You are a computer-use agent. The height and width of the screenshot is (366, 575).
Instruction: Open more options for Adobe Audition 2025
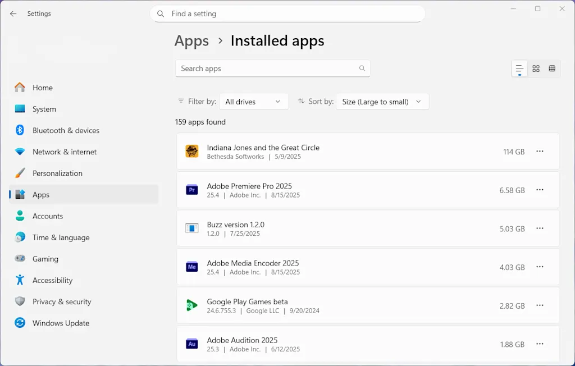(x=540, y=344)
